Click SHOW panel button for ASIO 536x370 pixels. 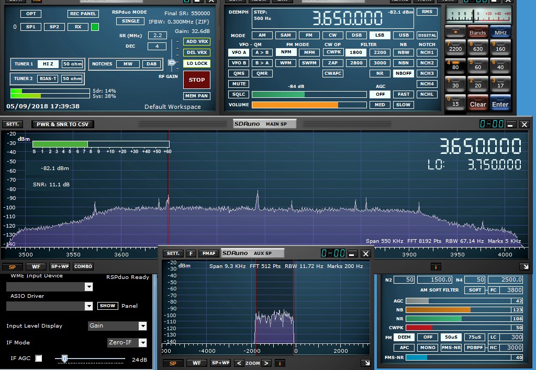(x=108, y=306)
